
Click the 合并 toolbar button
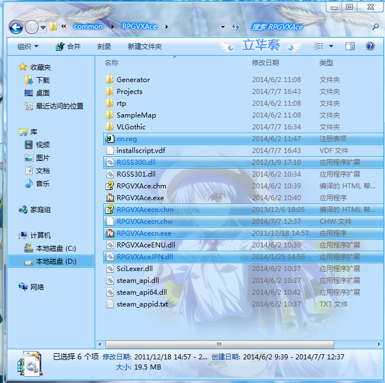(x=68, y=46)
